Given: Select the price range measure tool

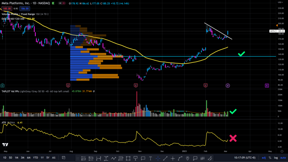Looking at the screenshot, I should (106, 158).
